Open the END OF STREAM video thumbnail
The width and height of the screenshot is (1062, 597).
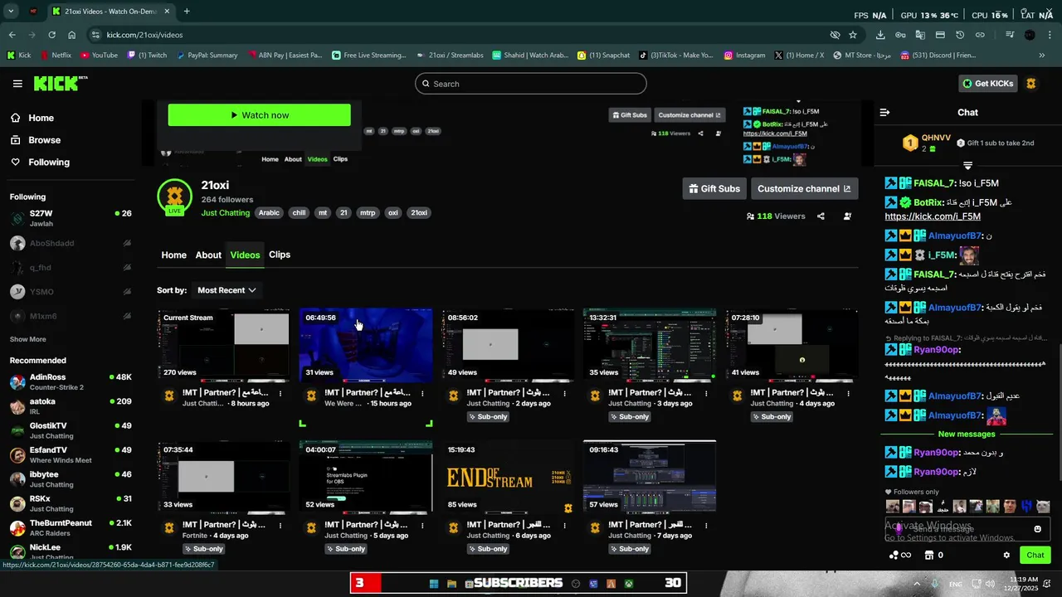click(508, 478)
